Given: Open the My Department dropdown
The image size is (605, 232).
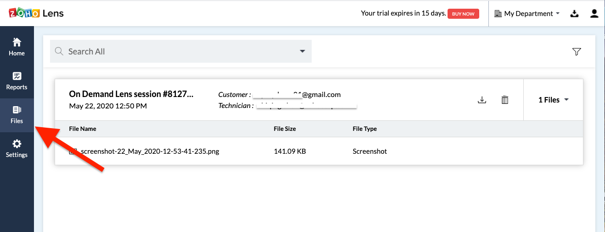Looking at the screenshot, I should coord(527,14).
